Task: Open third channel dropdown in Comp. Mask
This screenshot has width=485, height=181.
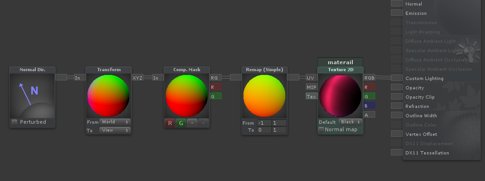Action: tap(192, 123)
